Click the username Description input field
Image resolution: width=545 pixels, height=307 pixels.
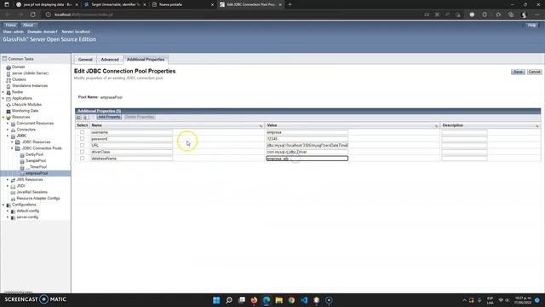[464, 132]
